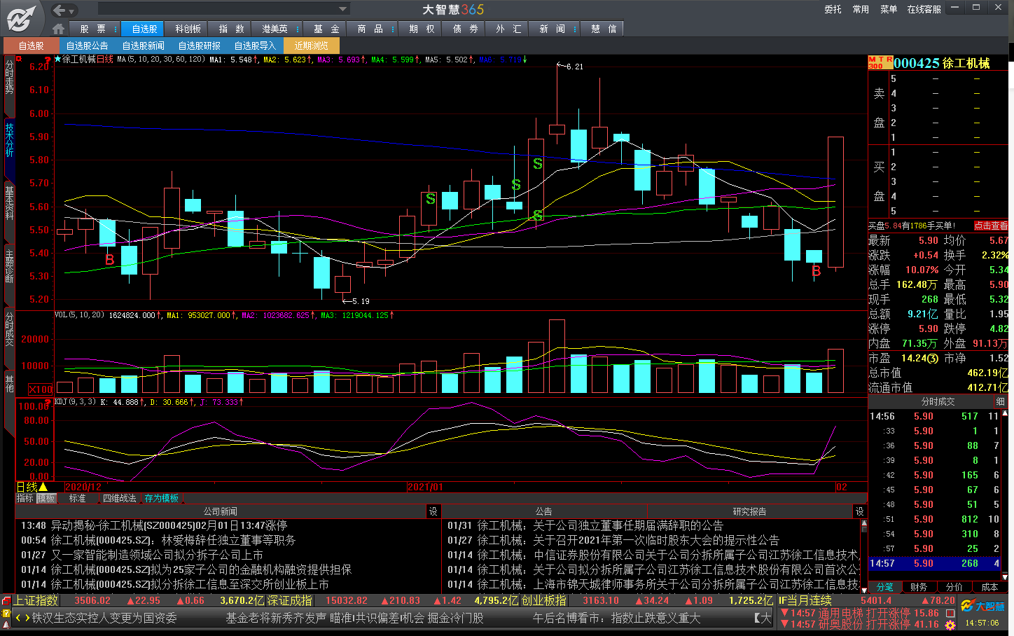The image size is (1014, 636).
Task: Click 自选股导入 sub-tab
Action: [x=256, y=46]
